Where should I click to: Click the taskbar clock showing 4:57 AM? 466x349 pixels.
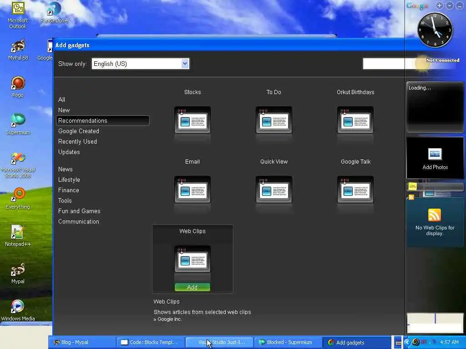coord(449,342)
